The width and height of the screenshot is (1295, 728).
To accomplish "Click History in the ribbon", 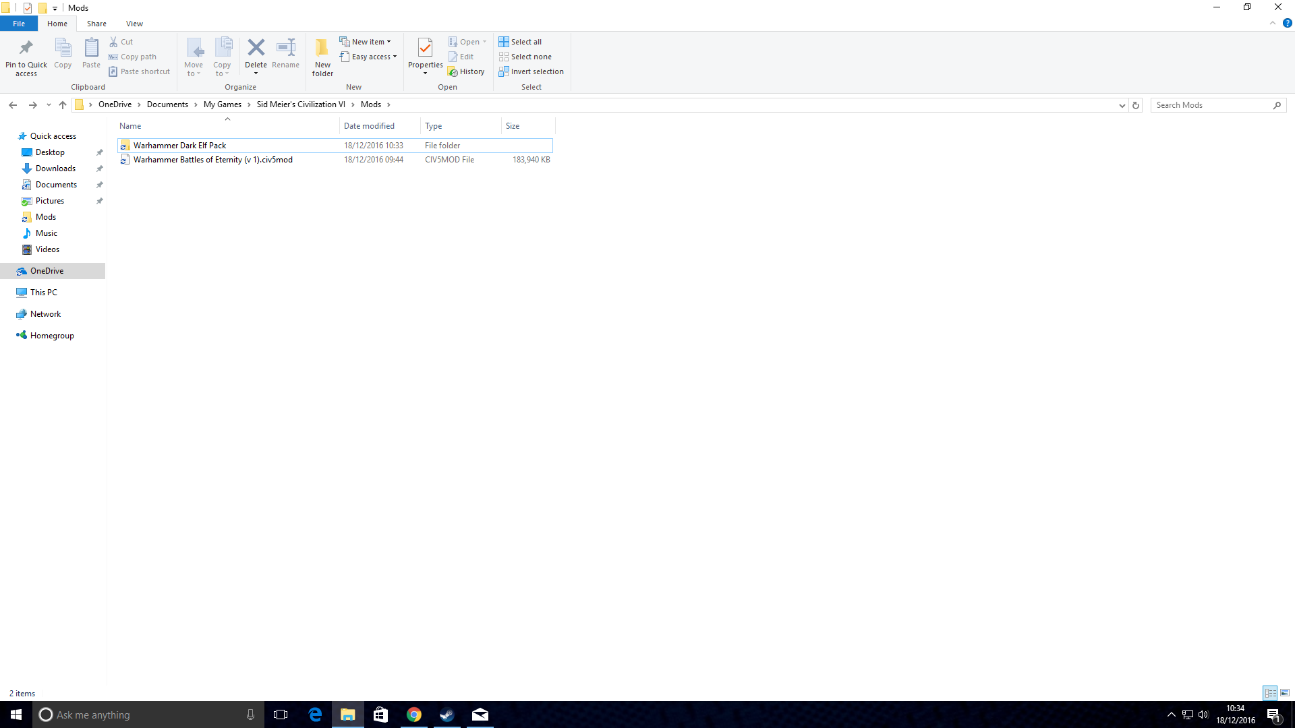I will pos(467,71).
